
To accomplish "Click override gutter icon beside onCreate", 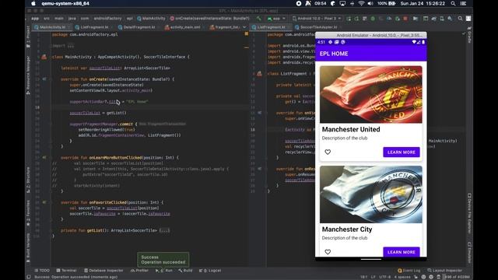I will (x=44, y=79).
